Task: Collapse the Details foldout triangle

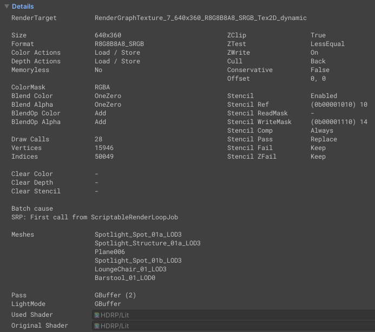Action: click(x=6, y=6)
